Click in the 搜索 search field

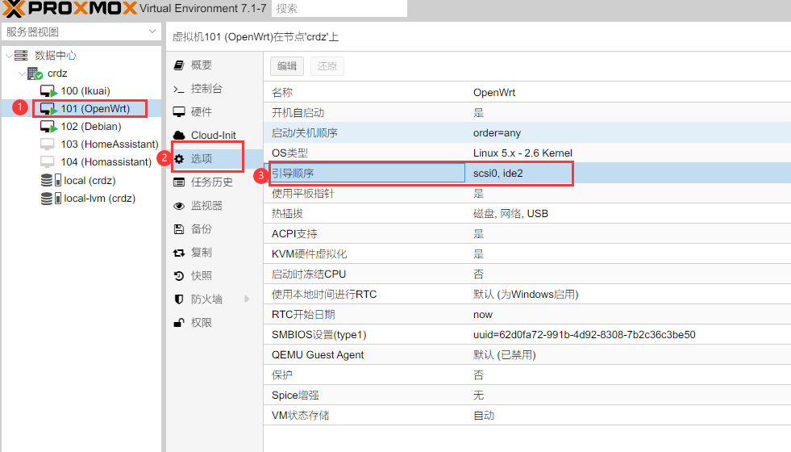(339, 9)
